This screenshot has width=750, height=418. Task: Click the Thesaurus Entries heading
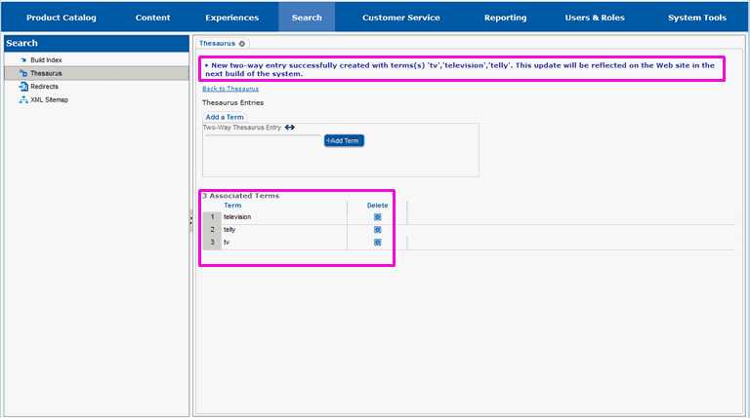233,102
